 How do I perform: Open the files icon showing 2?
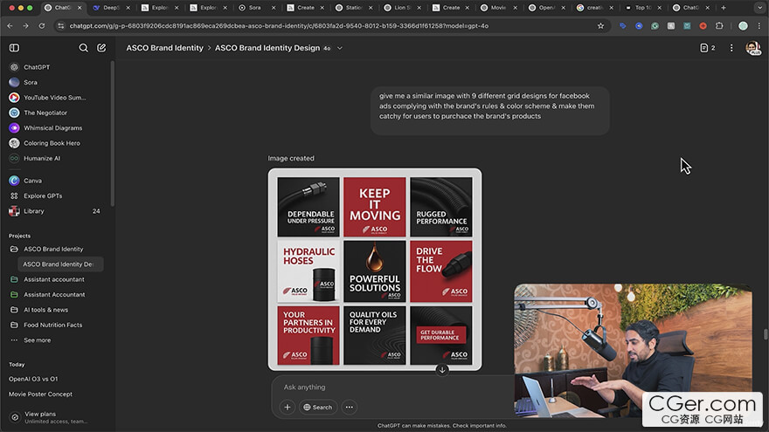[x=707, y=47]
